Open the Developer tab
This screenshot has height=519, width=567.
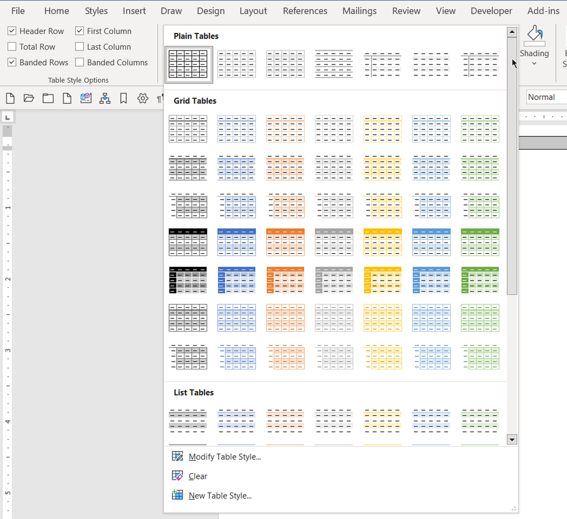pyautogui.click(x=492, y=11)
